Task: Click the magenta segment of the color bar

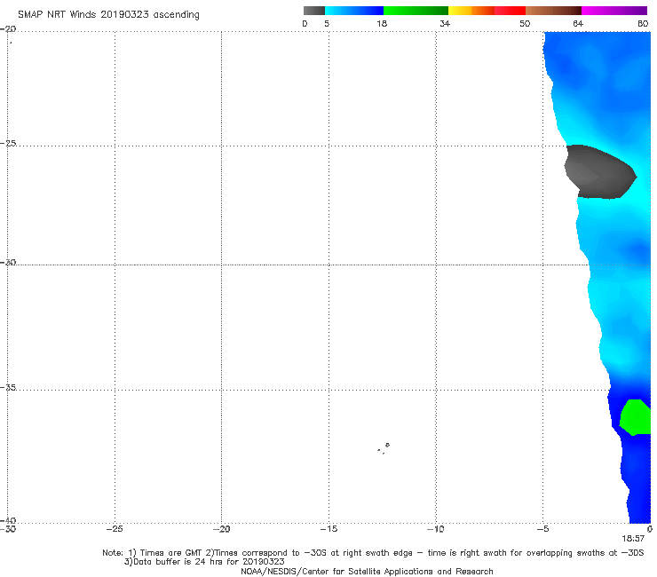Action: point(614,11)
